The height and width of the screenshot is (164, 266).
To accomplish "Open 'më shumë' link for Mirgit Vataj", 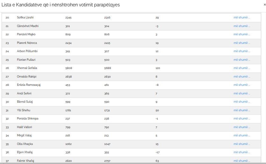I will (x=242, y=135).
